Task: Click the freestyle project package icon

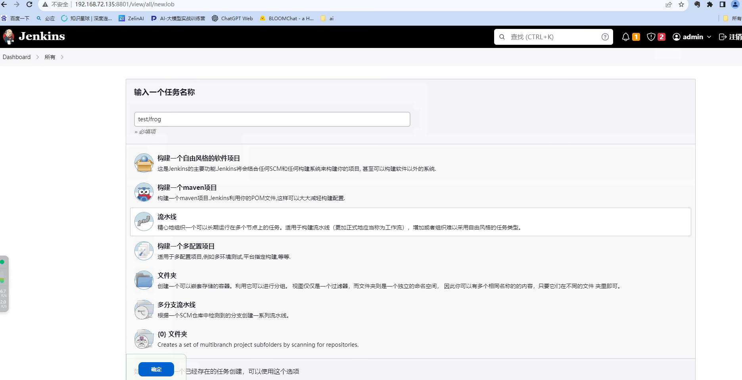Action: pyautogui.click(x=144, y=162)
